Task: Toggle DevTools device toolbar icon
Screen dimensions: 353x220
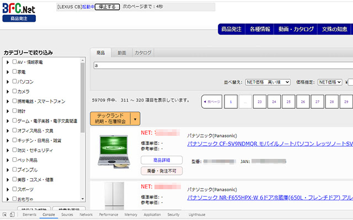Action: (12, 215)
